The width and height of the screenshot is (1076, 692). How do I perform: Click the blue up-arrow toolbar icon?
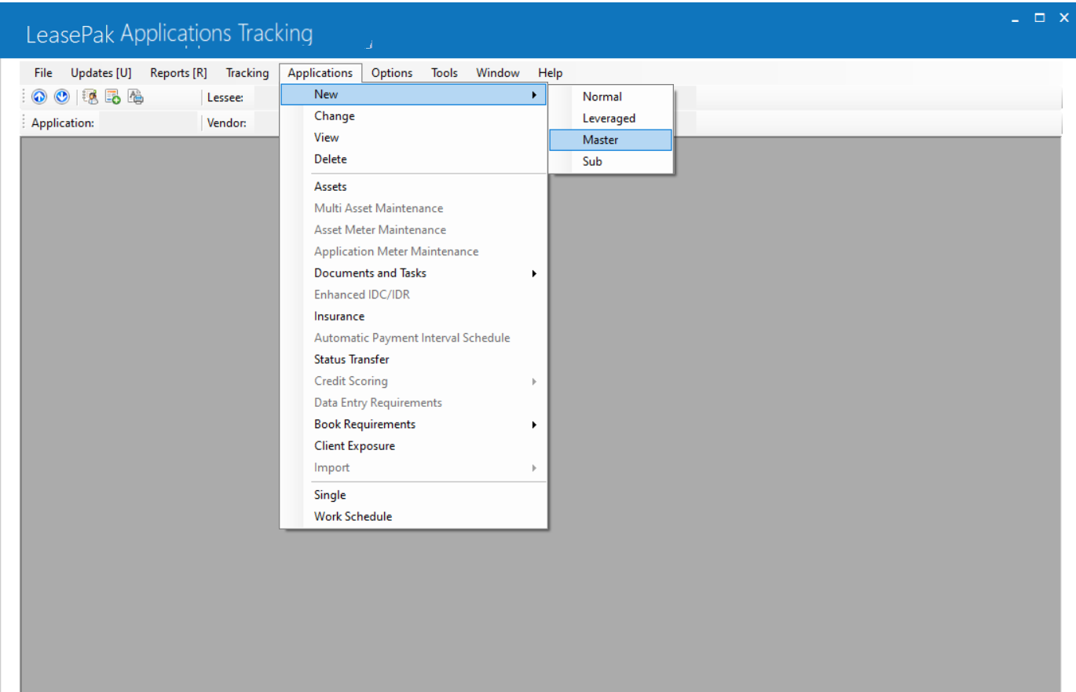(38, 97)
